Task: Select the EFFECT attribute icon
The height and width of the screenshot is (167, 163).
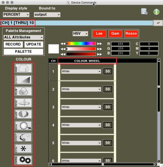Action: [23, 137]
